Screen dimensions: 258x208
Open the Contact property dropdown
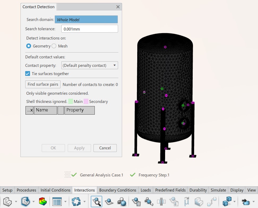(x=90, y=65)
